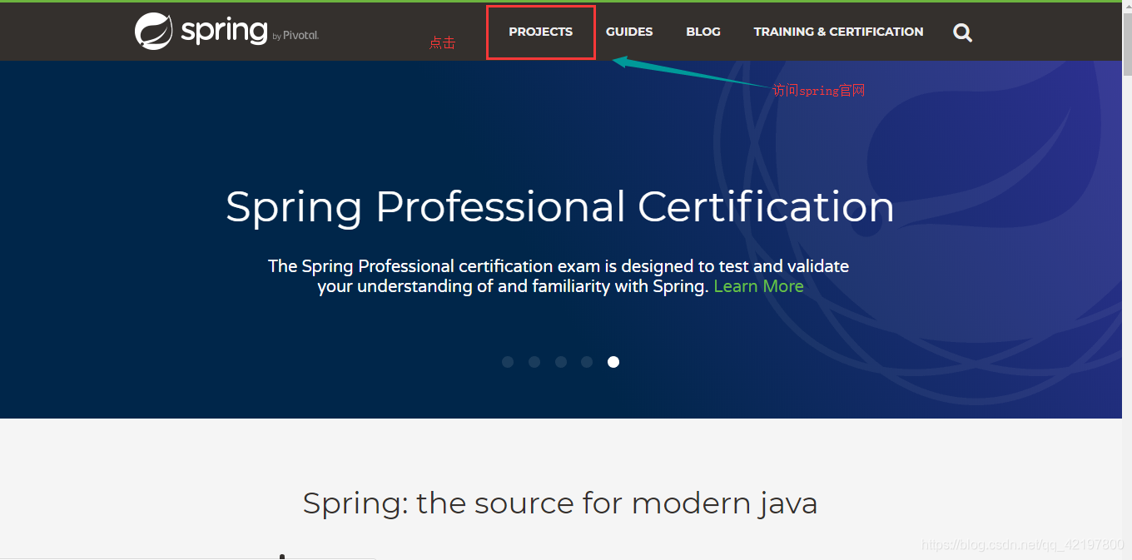1132x560 pixels.
Task: Select the second carousel dot
Action: [x=534, y=362]
